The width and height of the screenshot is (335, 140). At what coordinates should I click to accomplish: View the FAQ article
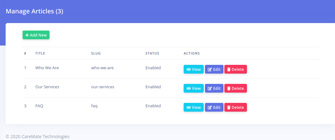(193, 107)
